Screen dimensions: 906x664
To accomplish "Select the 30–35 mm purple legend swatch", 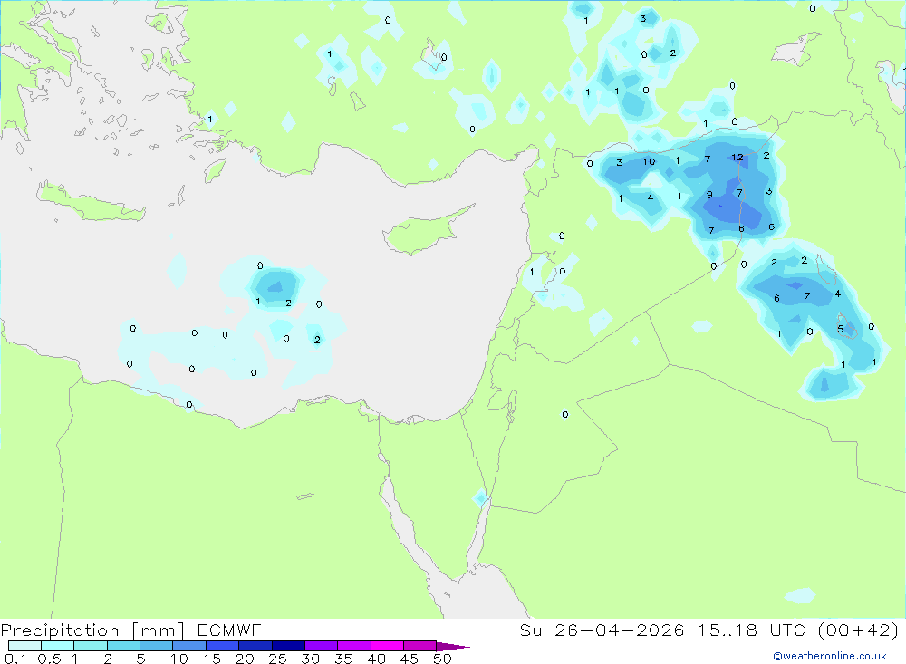I will pos(322,646).
